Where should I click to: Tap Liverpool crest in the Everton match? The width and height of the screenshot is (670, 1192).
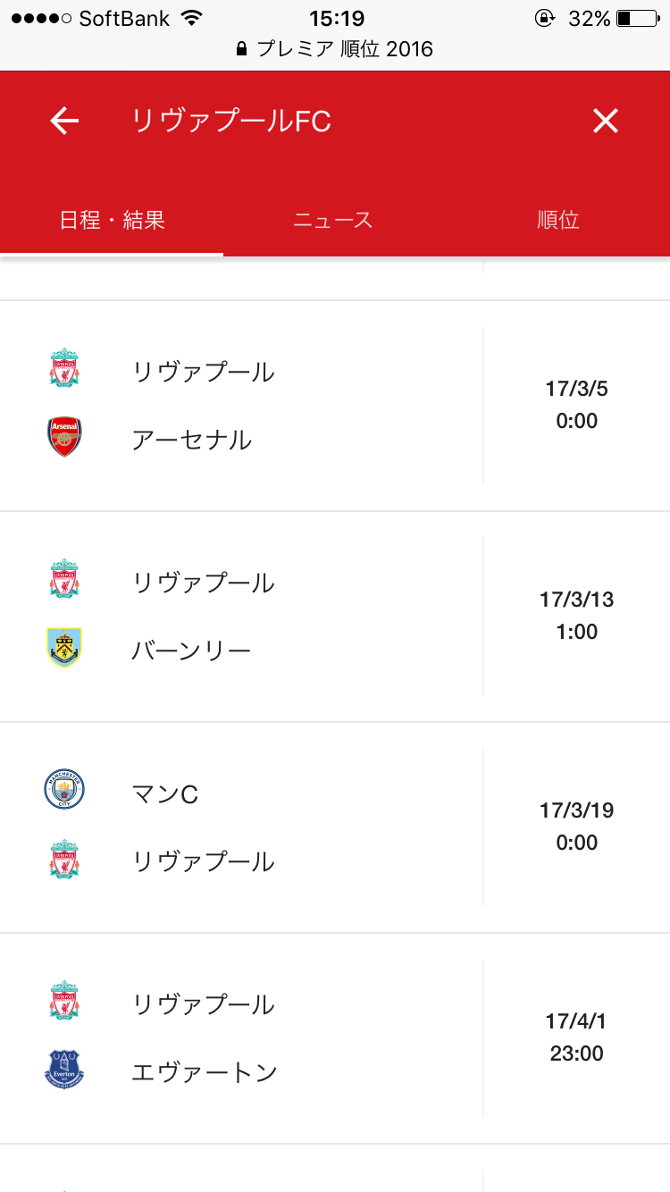pos(64,1002)
